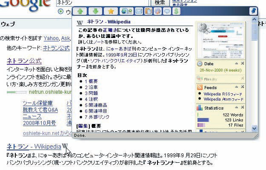This screenshot has width=266, height=170.
Task: Close the Feeds panel with X
Action: pyautogui.click(x=243, y=87)
